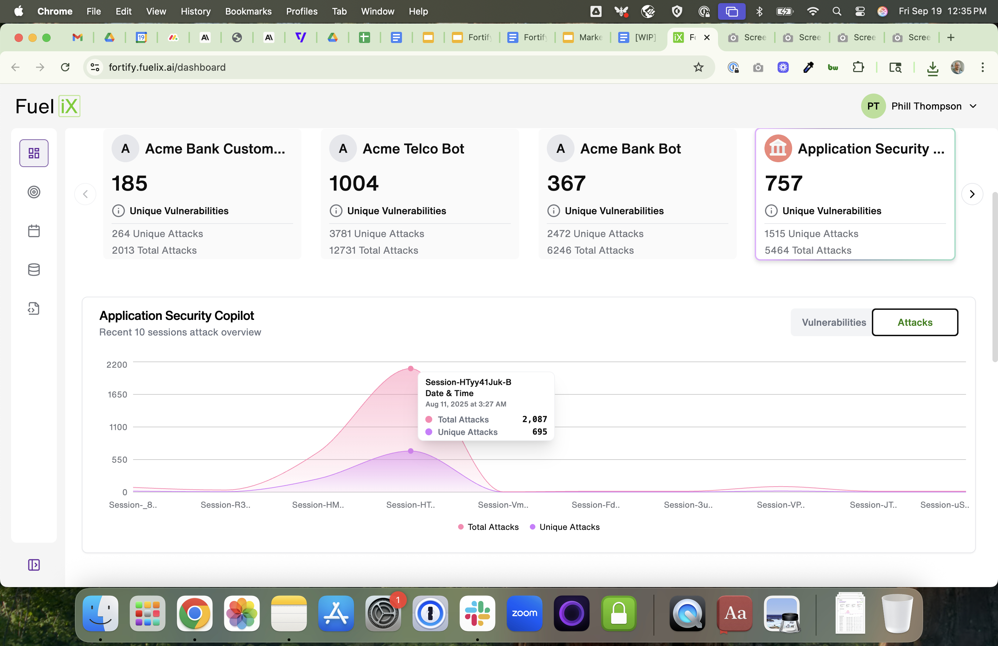This screenshot has width=998, height=646.
Task: Switch chart view to Vulnerabilities
Action: [x=834, y=322]
